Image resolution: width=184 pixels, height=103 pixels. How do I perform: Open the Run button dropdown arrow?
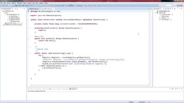25,5
